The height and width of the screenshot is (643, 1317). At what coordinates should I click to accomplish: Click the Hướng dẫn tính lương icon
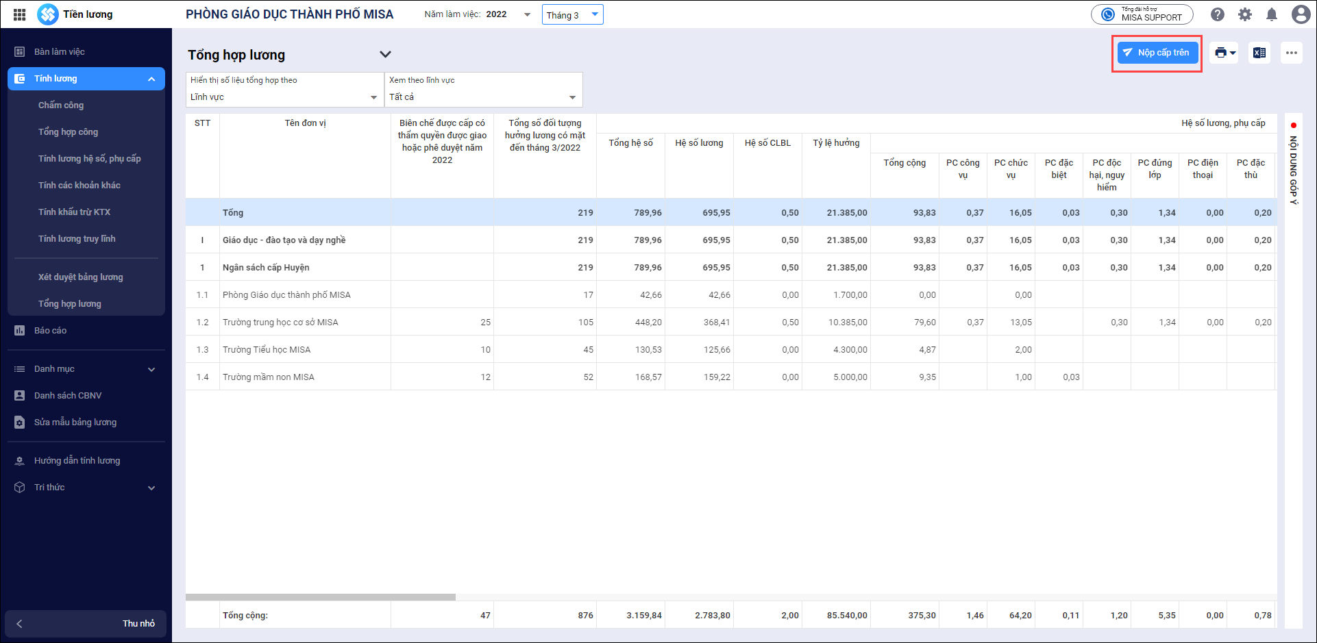point(20,460)
